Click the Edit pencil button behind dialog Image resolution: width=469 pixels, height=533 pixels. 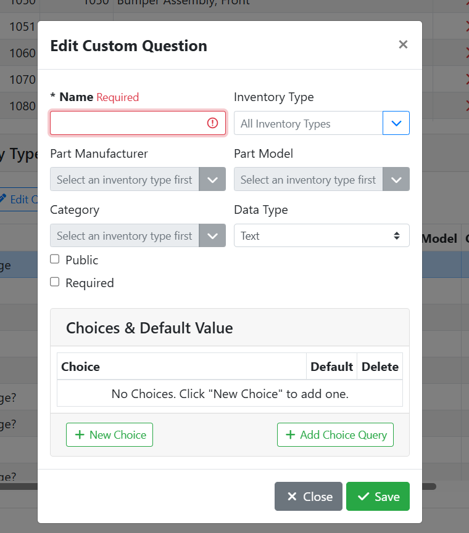click(19, 199)
